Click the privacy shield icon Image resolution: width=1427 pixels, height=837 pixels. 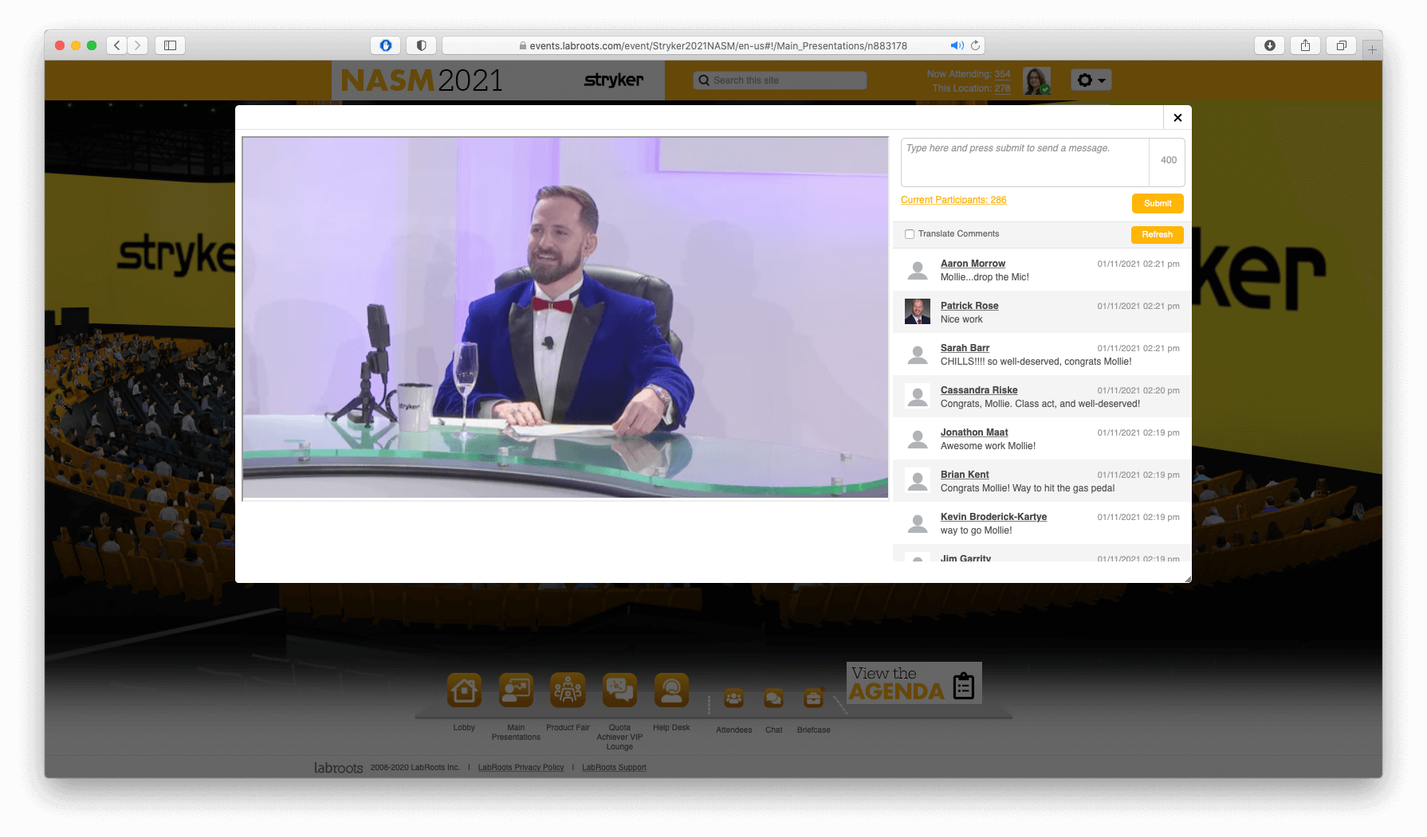421,45
